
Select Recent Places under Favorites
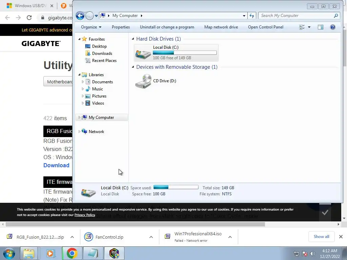click(x=104, y=61)
